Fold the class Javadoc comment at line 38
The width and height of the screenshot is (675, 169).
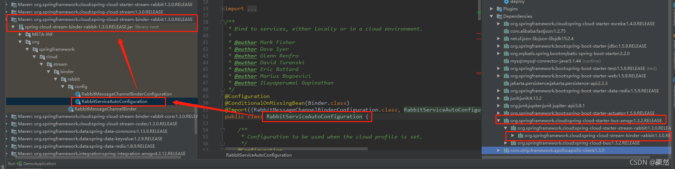coord(223,22)
